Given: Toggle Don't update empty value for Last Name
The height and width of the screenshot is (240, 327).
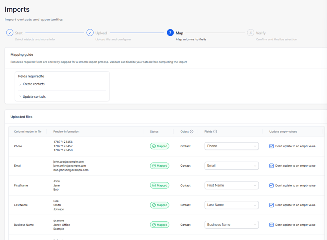Looking at the screenshot, I should 272,205.
